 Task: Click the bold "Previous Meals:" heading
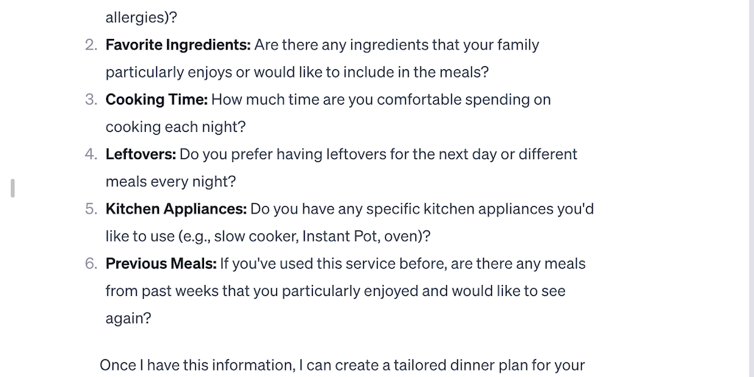click(x=161, y=263)
